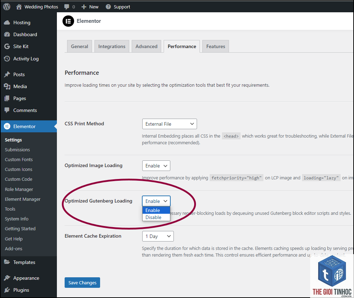The image size is (354, 298).
Task: Select the Performance tab
Action: pos(182,46)
